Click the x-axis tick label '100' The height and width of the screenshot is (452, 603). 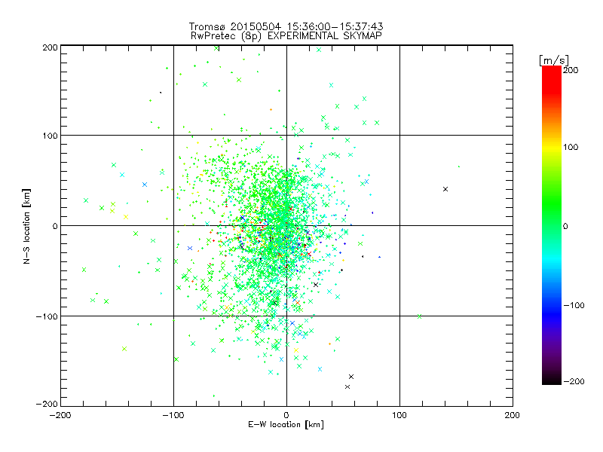click(x=399, y=415)
